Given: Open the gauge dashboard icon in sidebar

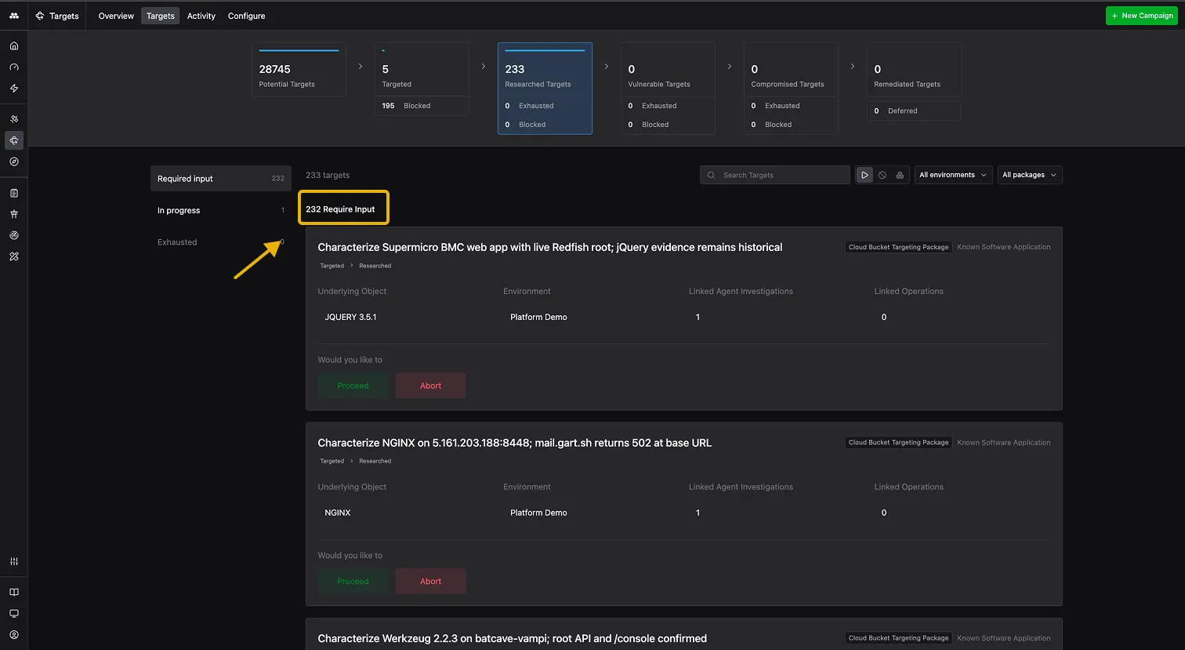Looking at the screenshot, I should pos(14,67).
